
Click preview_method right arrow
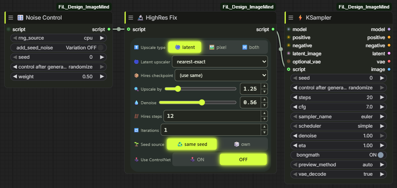(x=382, y=165)
